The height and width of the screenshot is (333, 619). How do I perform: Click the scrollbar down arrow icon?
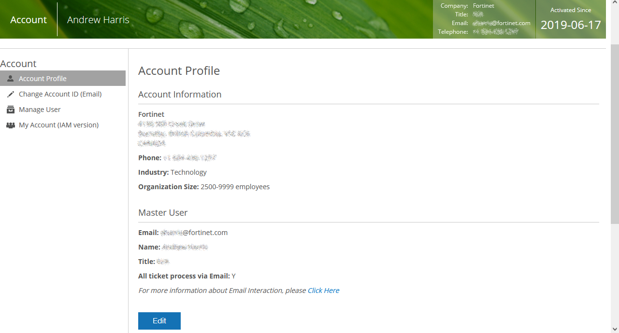click(x=615, y=329)
